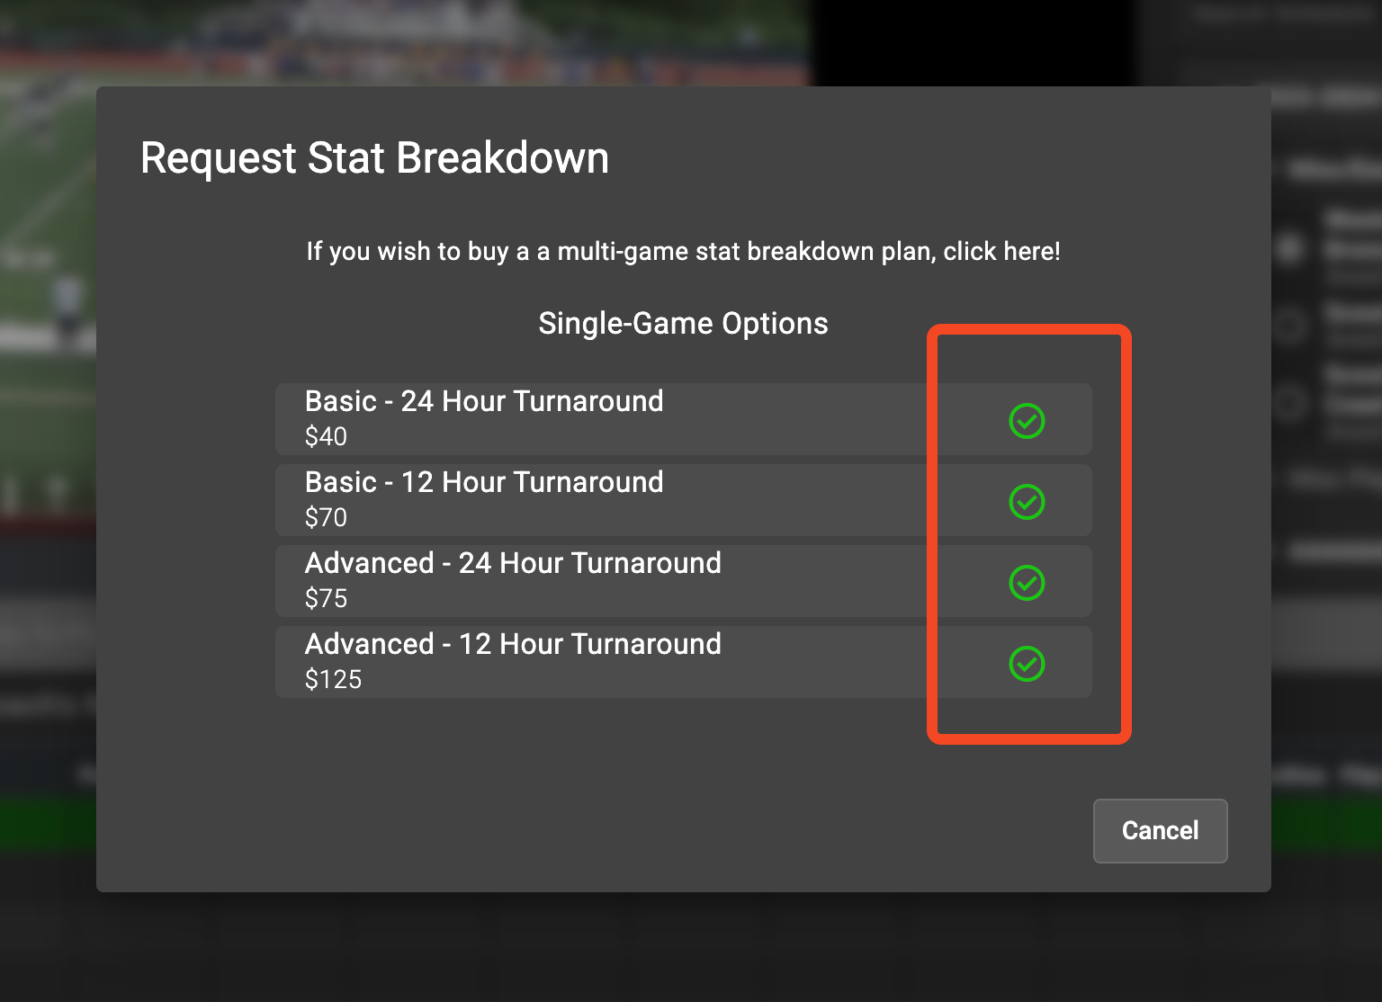Click the $125 price text
The height and width of the screenshot is (1002, 1382).
click(x=333, y=679)
